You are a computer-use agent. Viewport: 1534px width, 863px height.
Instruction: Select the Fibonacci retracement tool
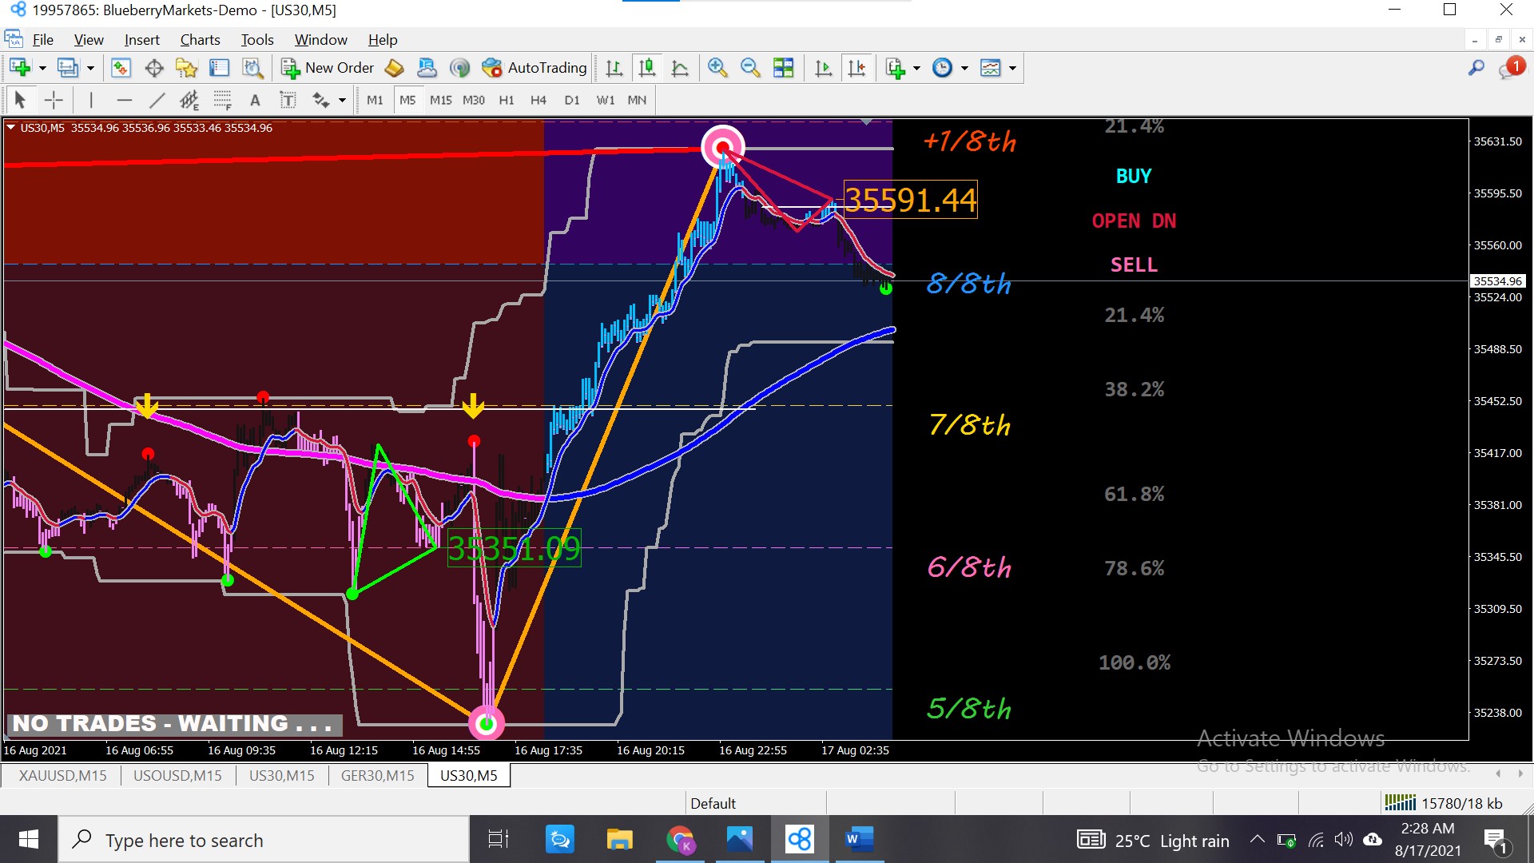[222, 100]
